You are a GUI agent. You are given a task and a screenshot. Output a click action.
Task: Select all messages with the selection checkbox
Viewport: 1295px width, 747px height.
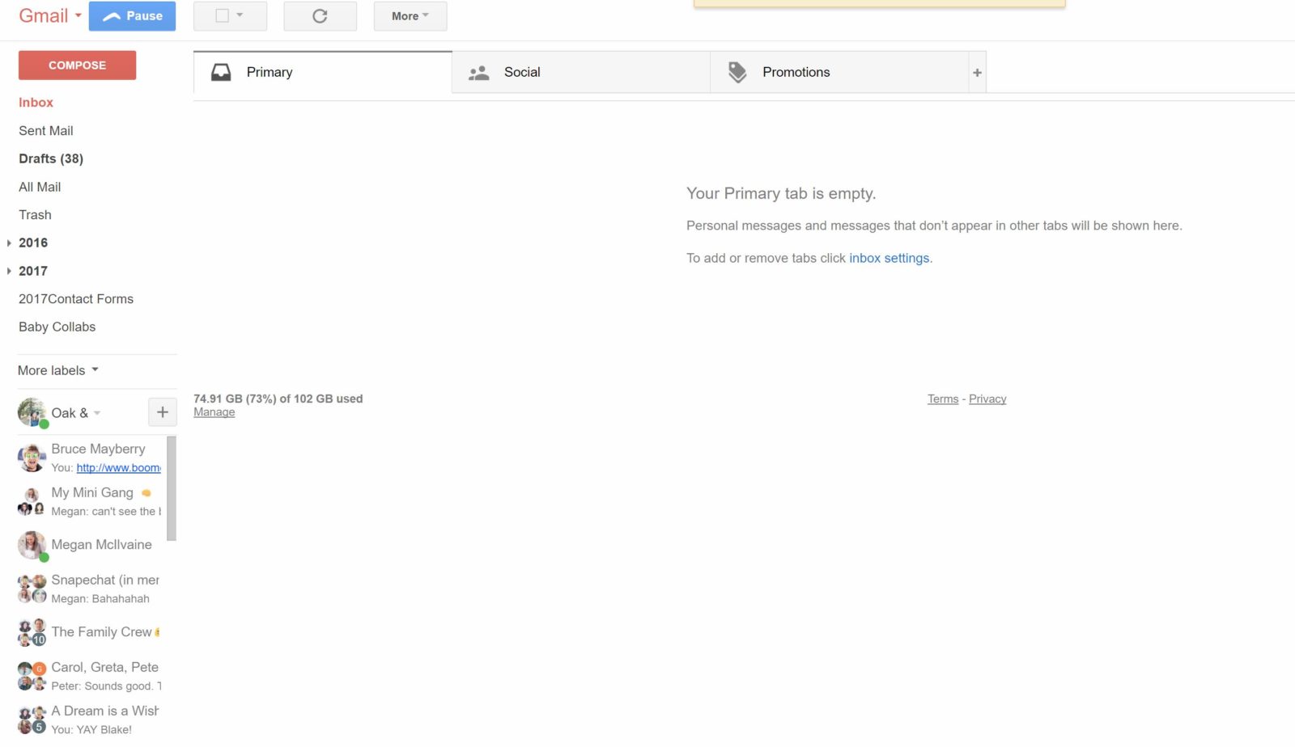tap(223, 15)
